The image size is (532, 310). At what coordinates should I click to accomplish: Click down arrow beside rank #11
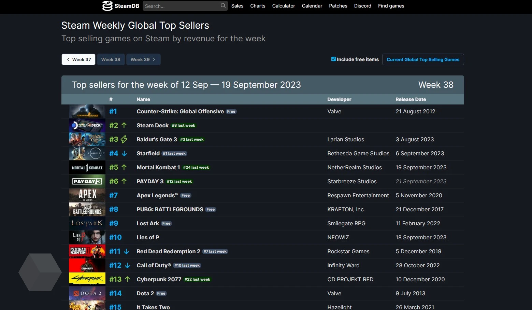click(126, 252)
